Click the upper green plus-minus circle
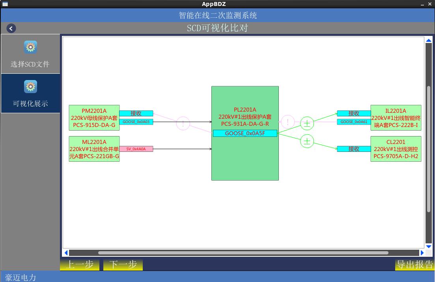Viewport: 435px width, 282px height. [x=307, y=123]
